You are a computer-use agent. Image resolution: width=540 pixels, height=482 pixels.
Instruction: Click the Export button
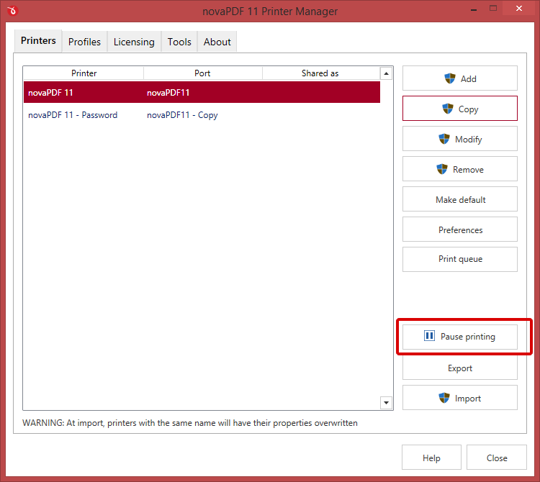tap(460, 368)
